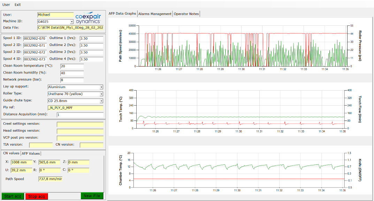
Task: Focus the Outtime 1 (hrs) field
Action: 91,38
